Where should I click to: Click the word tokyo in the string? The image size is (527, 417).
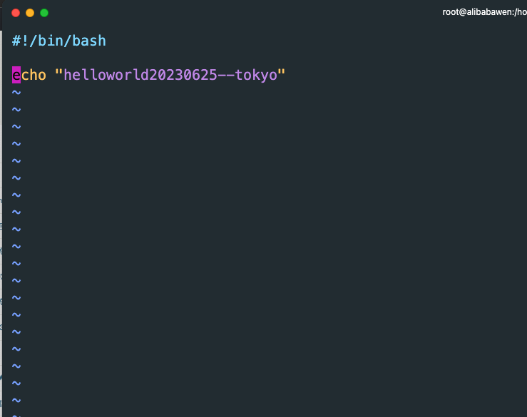click(256, 75)
